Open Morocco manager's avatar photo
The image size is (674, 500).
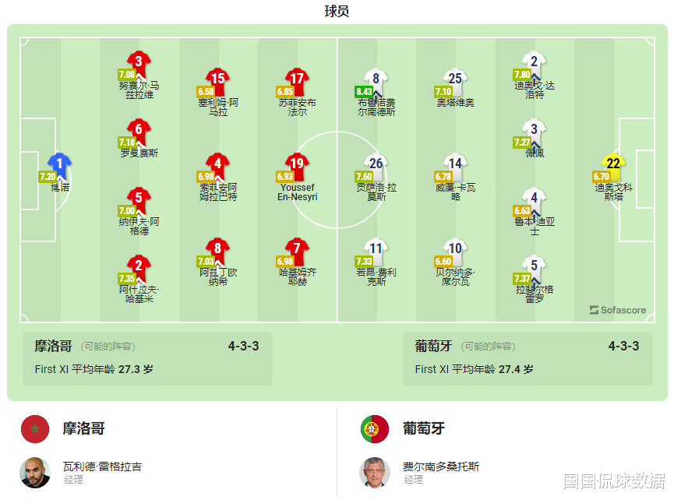coord(35,472)
